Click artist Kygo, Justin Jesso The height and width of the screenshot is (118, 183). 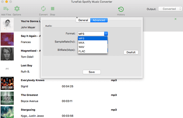[32, 116]
